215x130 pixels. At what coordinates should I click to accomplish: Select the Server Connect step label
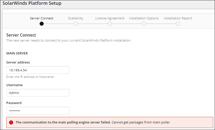coord(42,18)
